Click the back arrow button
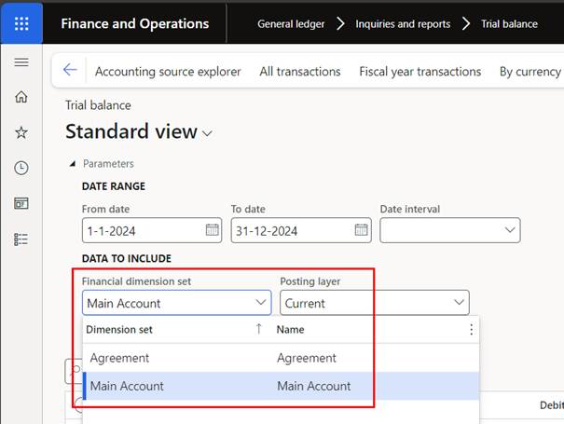The image size is (564, 424). click(x=70, y=70)
